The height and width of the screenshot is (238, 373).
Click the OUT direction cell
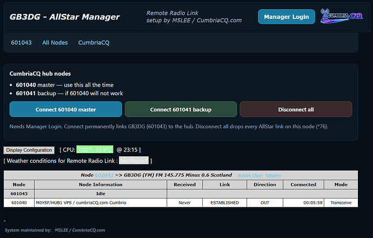pos(265,202)
